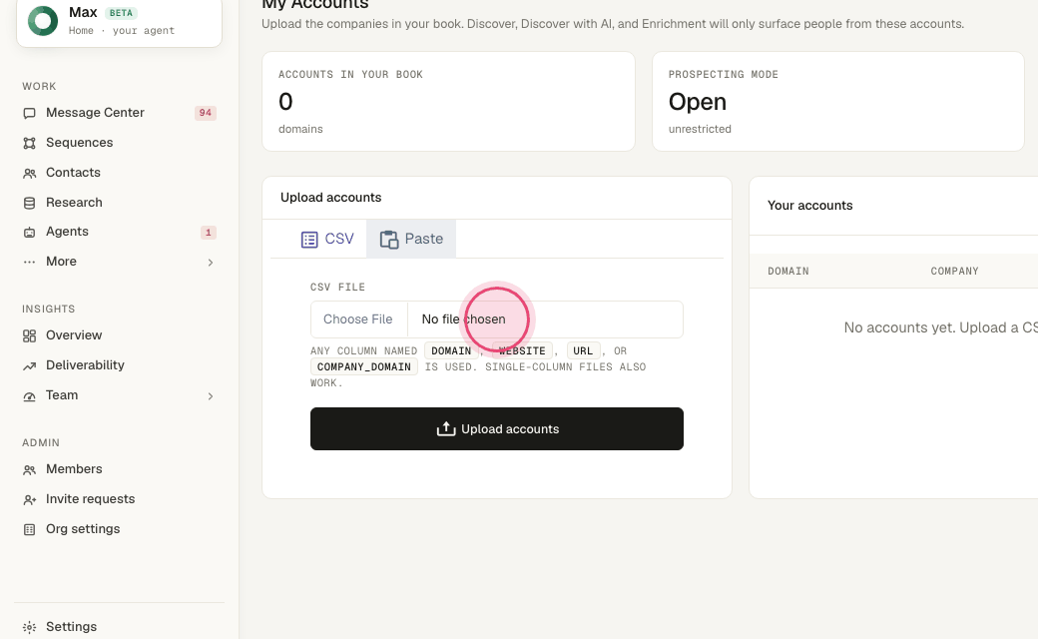Image resolution: width=1038 pixels, height=639 pixels.
Task: Click the DOMAIN column name chip
Action: pos(451,351)
